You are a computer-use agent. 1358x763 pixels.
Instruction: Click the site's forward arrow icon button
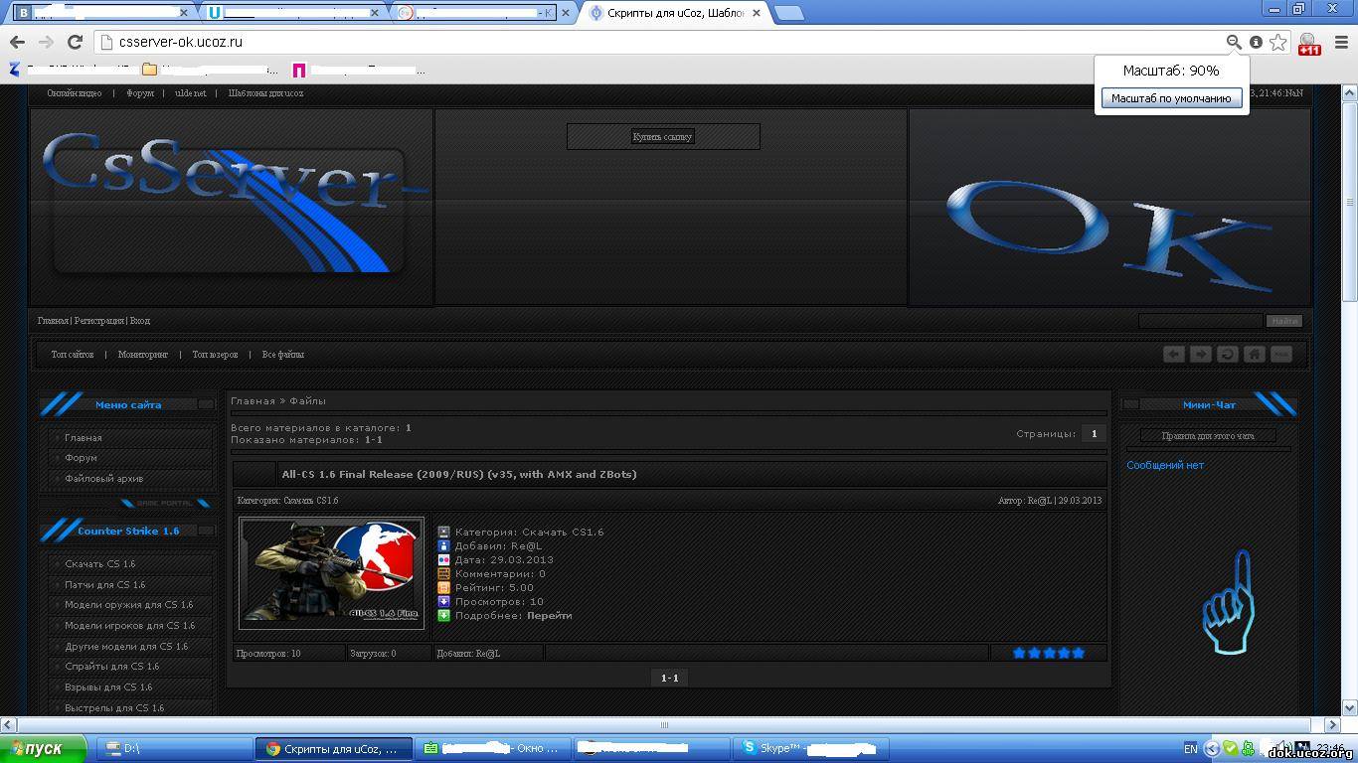tap(1201, 355)
